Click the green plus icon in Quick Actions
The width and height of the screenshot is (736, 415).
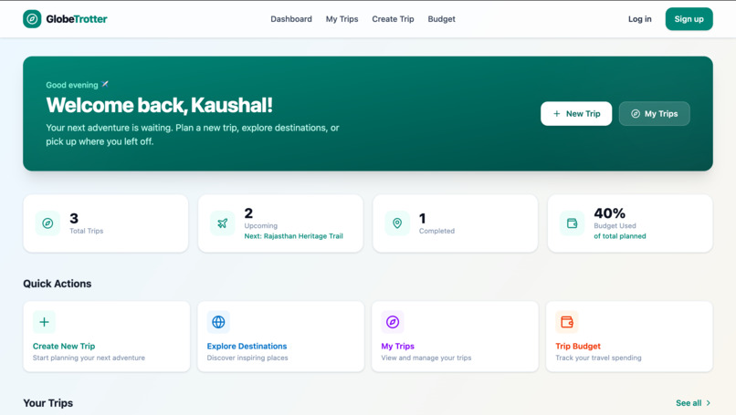(x=44, y=322)
